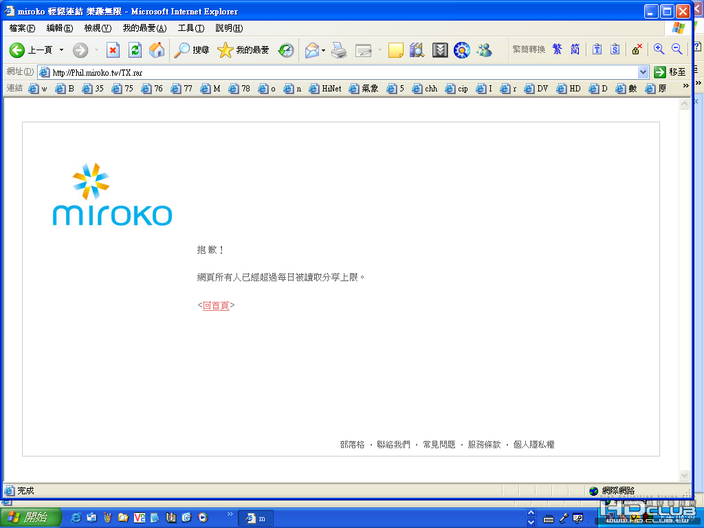Open the yellow sticky note icon
Image resolution: width=704 pixels, height=528 pixels.
(395, 49)
